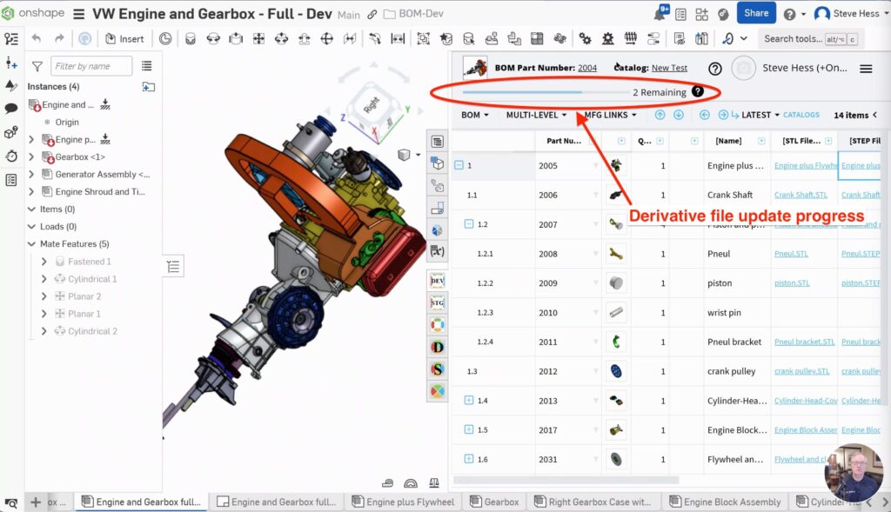Open the notifications bell icon
Viewport: 891px width, 512px height.
661,13
